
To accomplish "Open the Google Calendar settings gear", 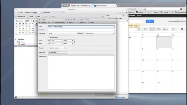I will pyautogui.click(x=183, y=29).
